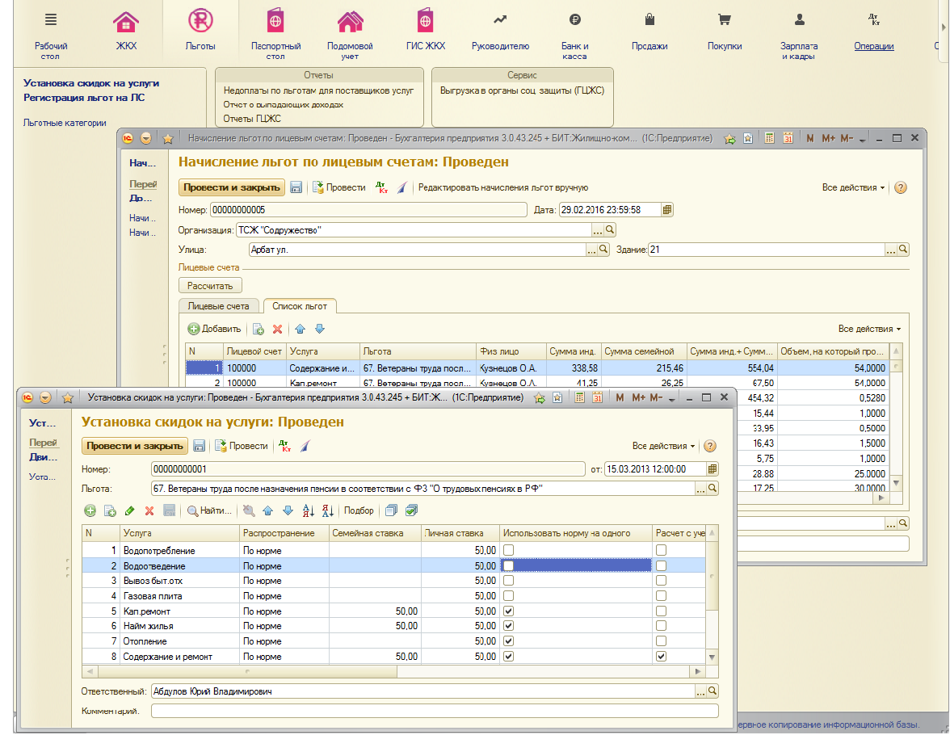Click the Список льгот table's vertical scrollbar down arrow
The image size is (950, 756).
coord(896,483)
